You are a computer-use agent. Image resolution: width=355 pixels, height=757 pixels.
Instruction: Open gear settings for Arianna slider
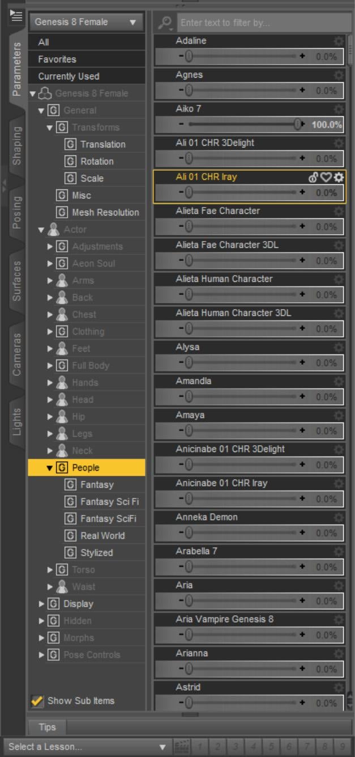339,654
